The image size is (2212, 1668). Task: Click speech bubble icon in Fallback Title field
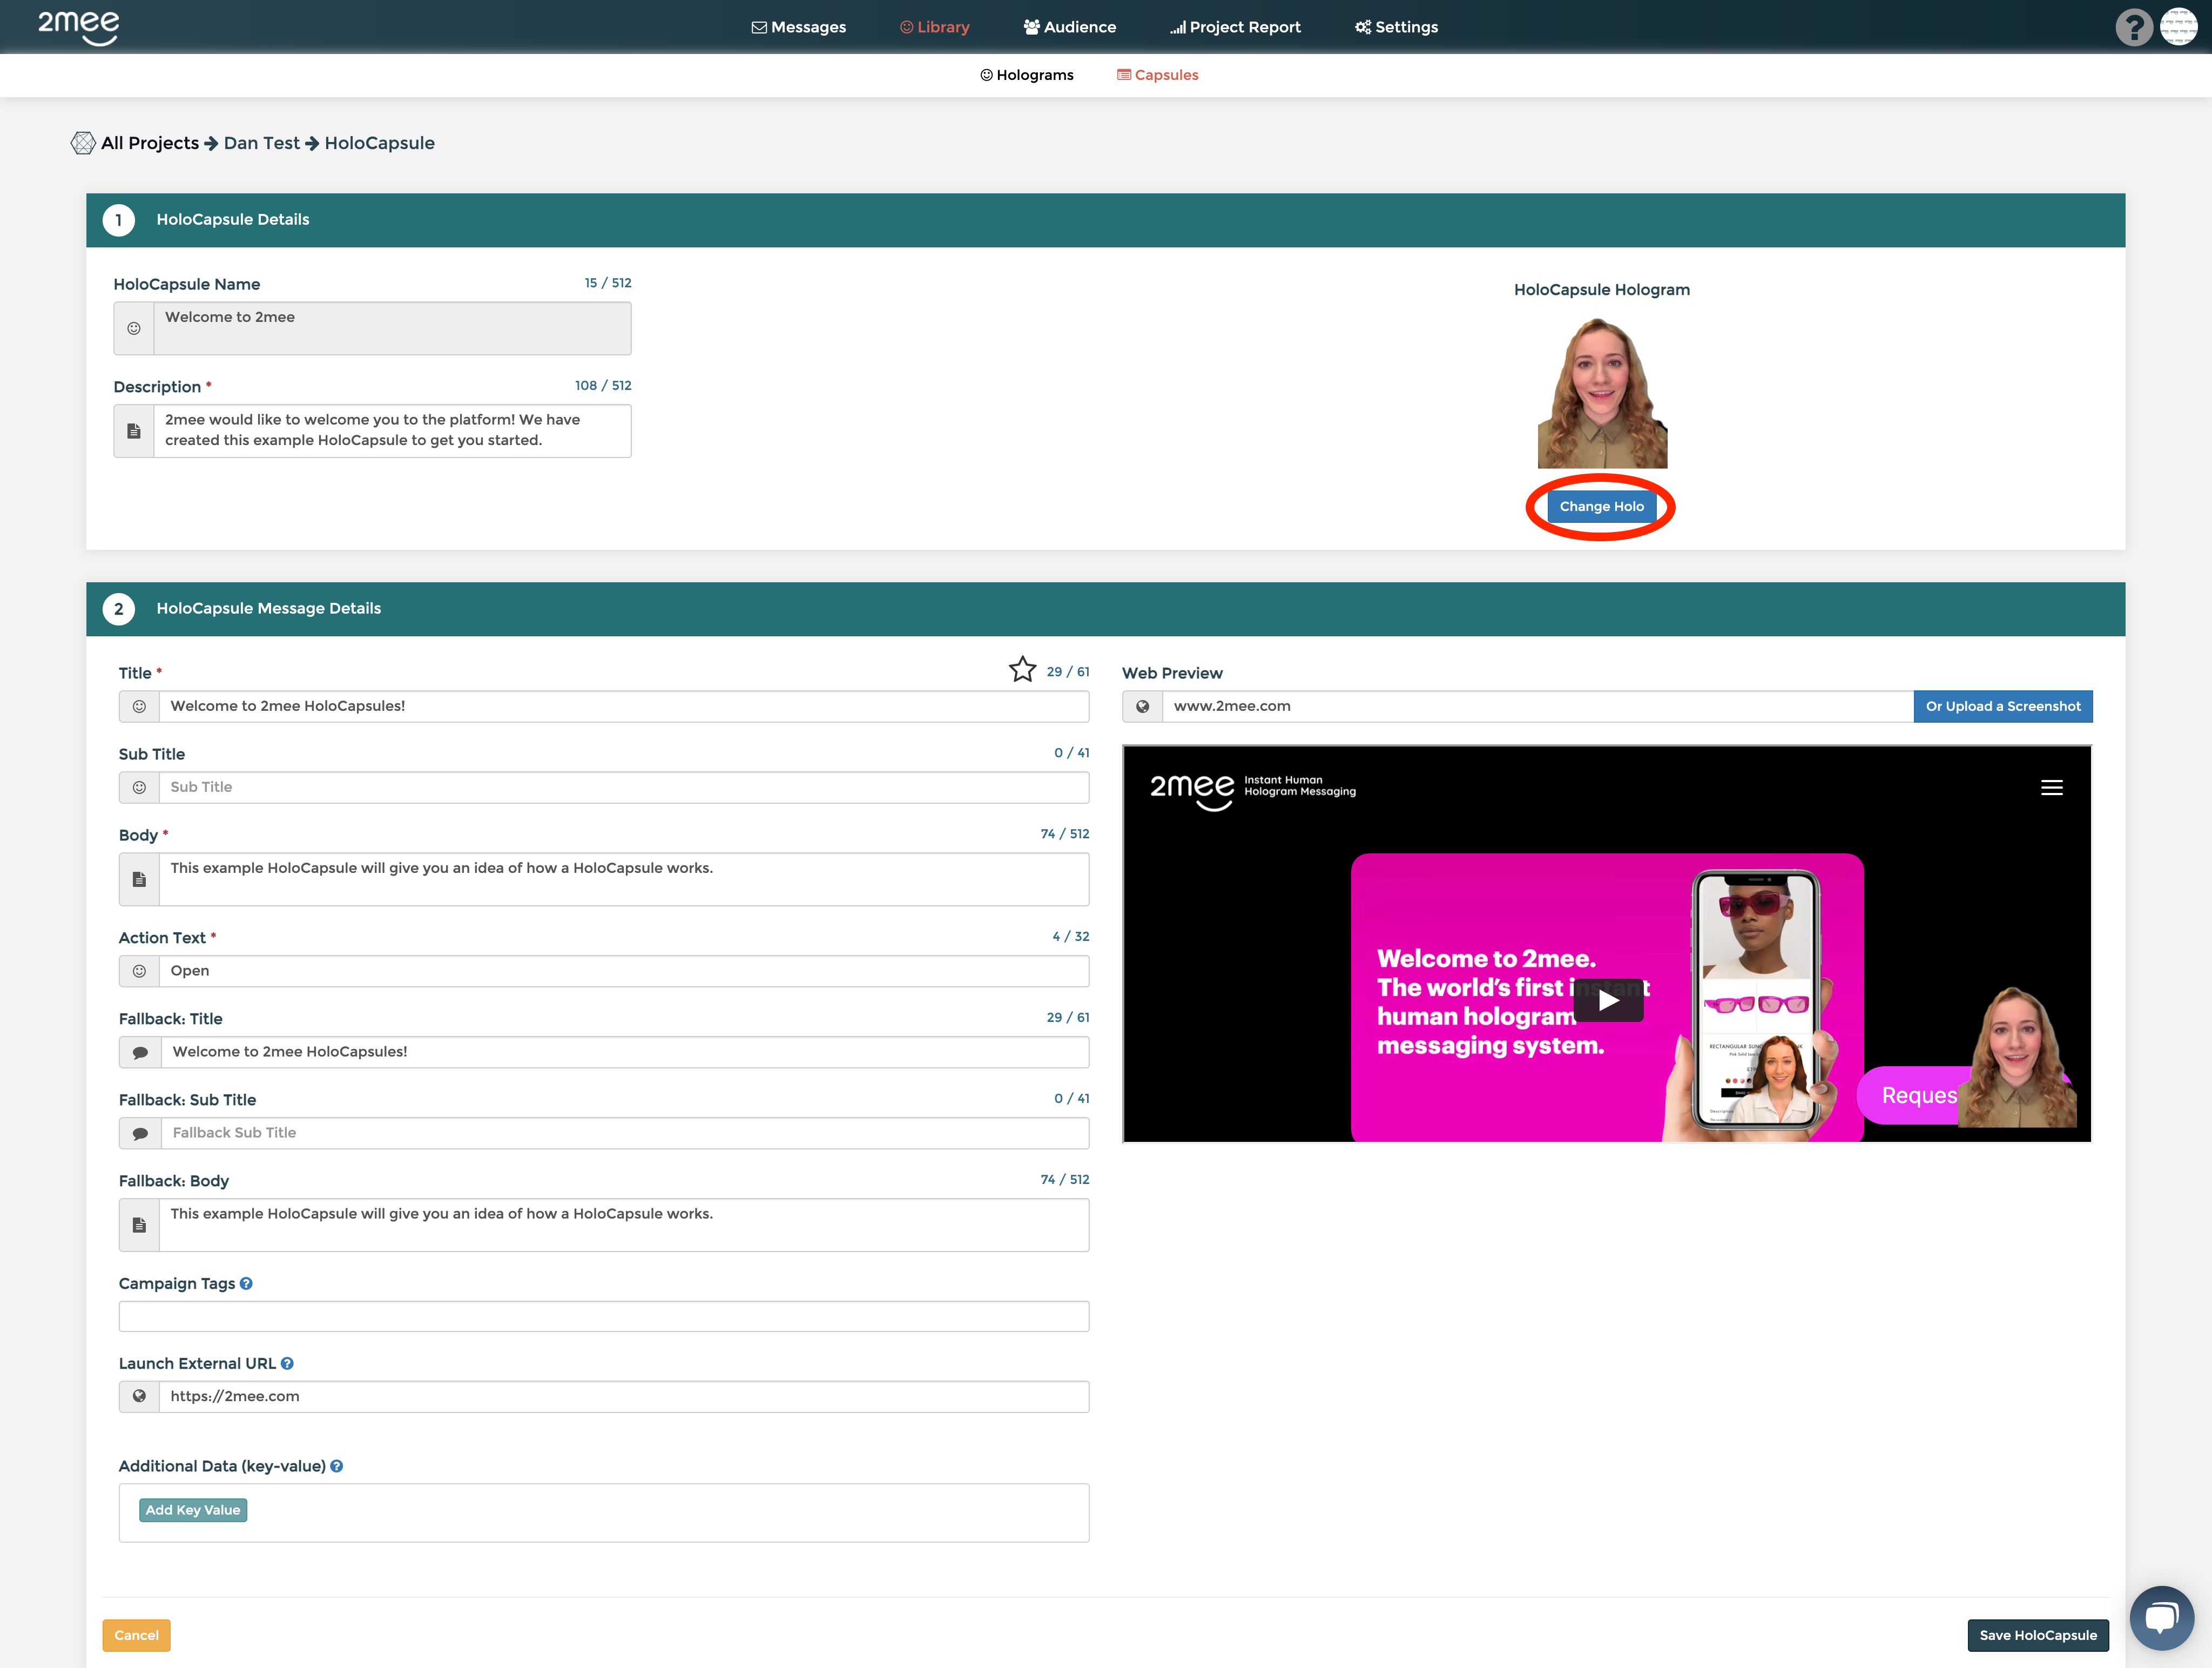pyautogui.click(x=141, y=1052)
